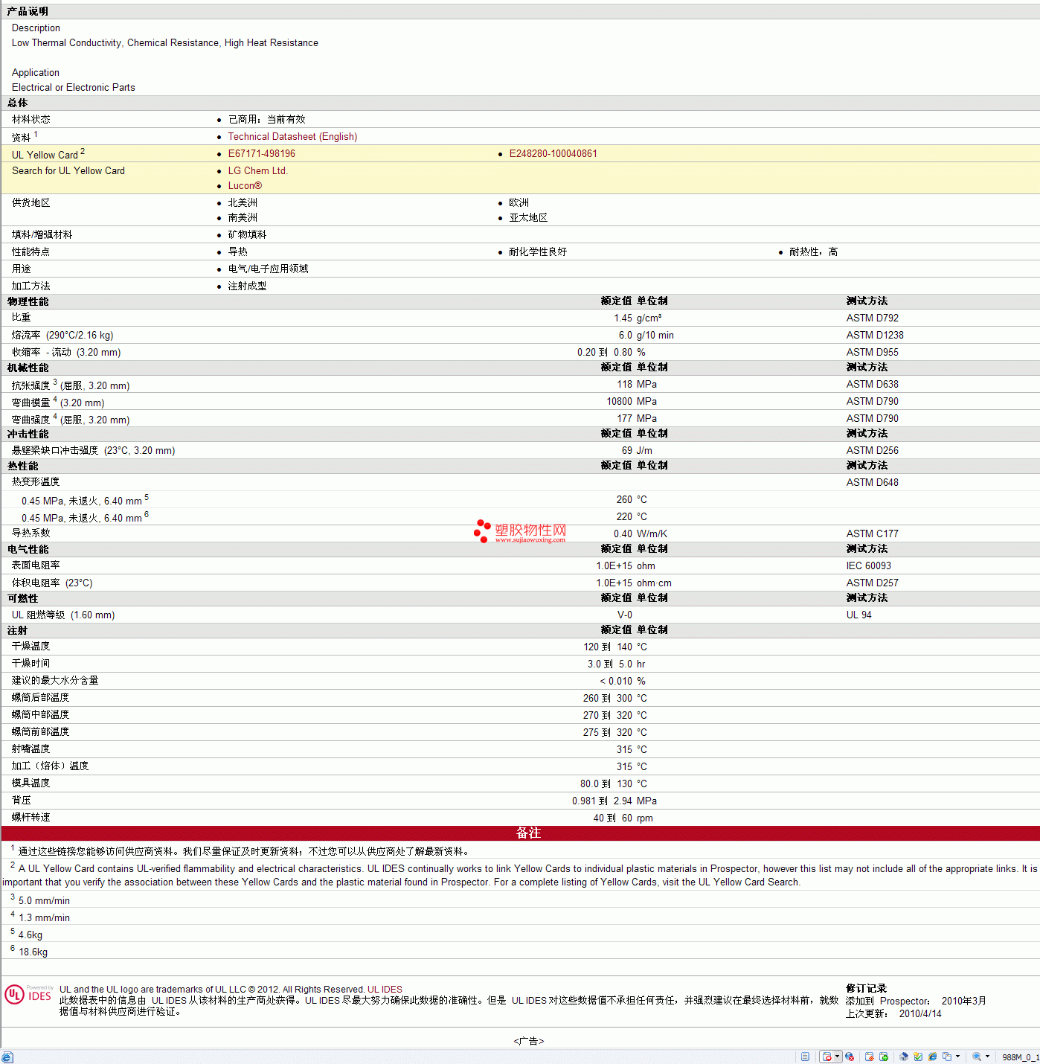The height and width of the screenshot is (1064, 1040).
Task: Click the <广告> text at bottom
Action: click(528, 1042)
